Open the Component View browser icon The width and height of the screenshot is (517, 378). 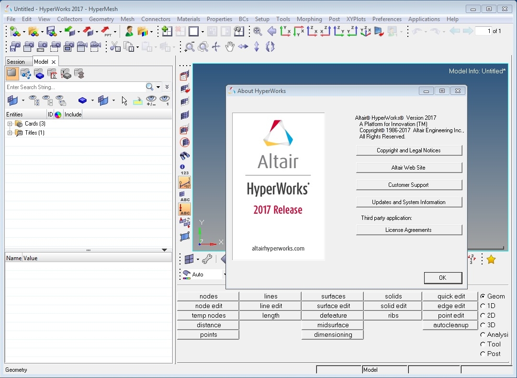39,74
